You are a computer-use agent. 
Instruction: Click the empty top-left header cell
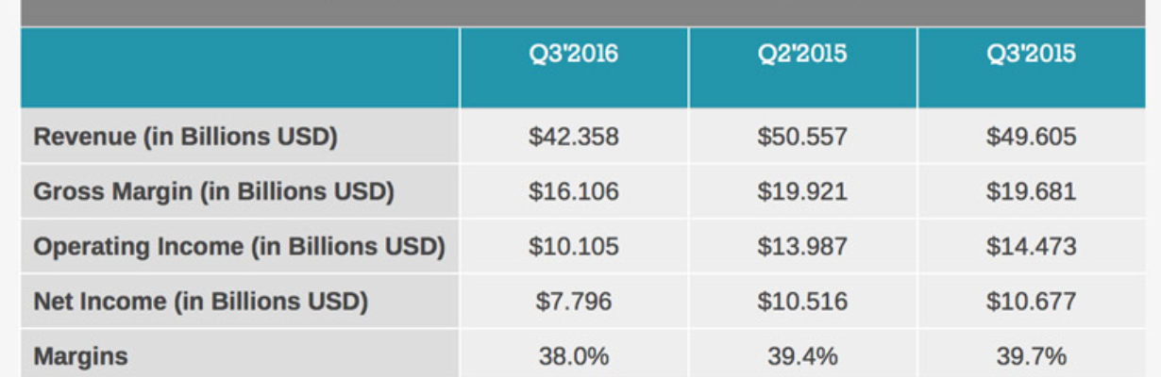click(x=240, y=67)
